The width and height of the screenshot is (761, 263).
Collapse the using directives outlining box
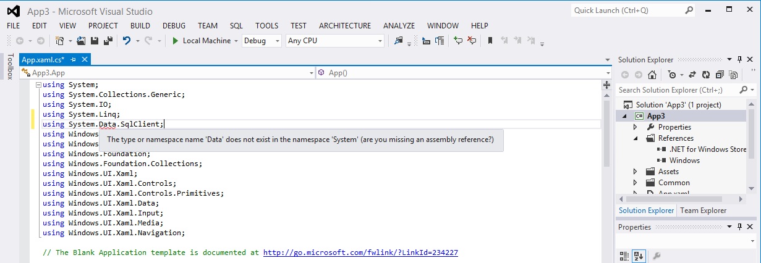click(x=38, y=85)
